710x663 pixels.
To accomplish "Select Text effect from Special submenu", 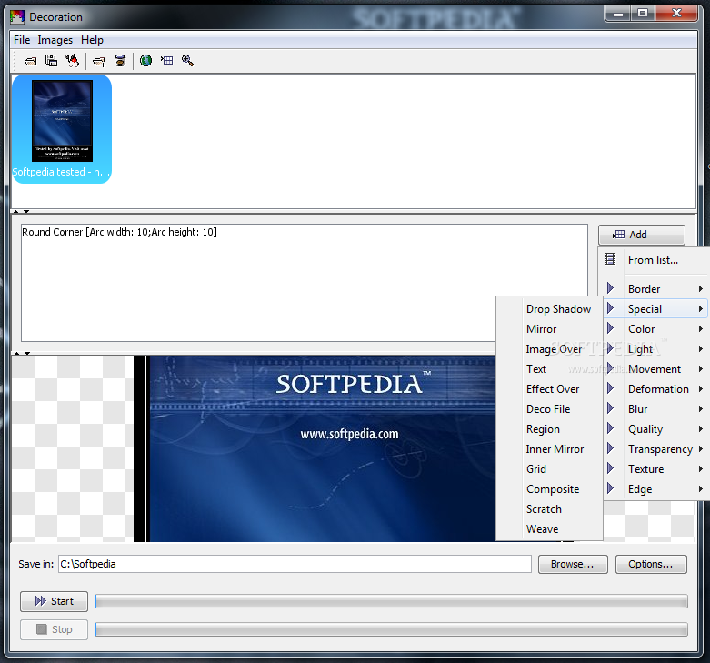I will pos(550,369).
